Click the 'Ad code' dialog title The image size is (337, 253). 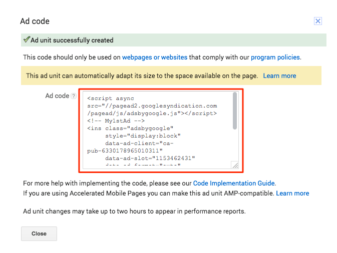pyautogui.click(x=35, y=21)
